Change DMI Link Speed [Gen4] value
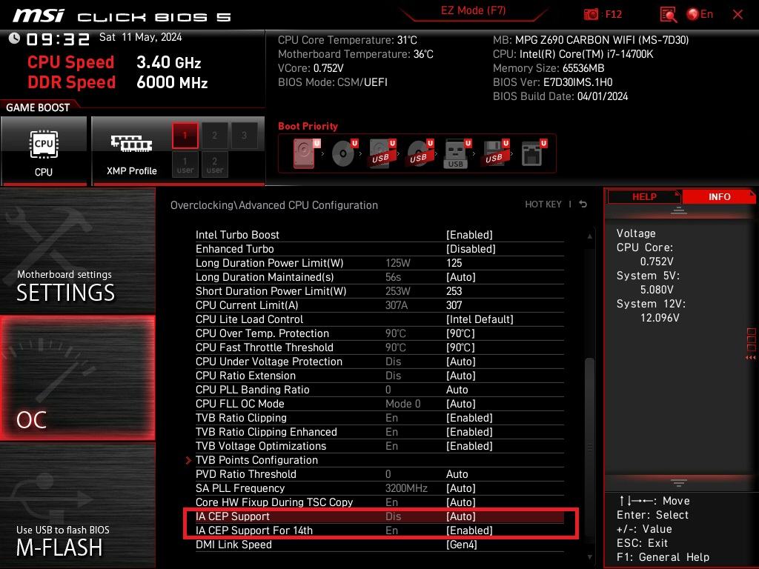 (x=461, y=545)
